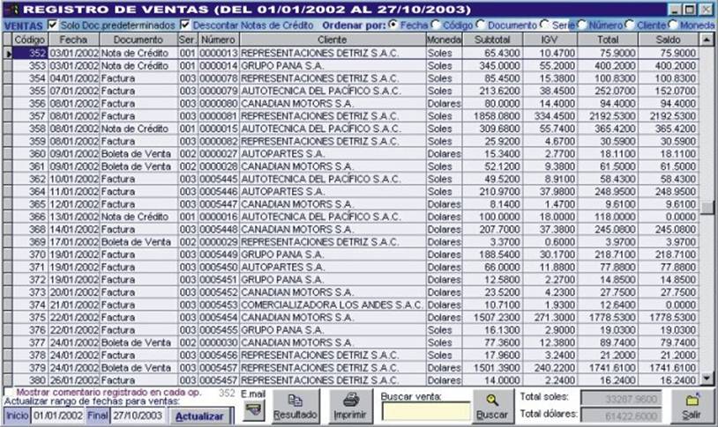The width and height of the screenshot is (718, 427).
Task: Click COMERCIALIZADORA LOS ANDES S.A.C. cell
Action: 332,305
